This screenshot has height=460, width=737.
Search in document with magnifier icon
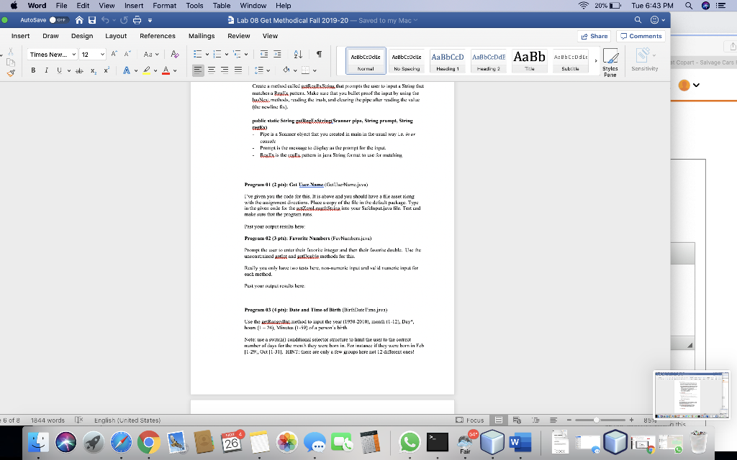tap(638, 20)
